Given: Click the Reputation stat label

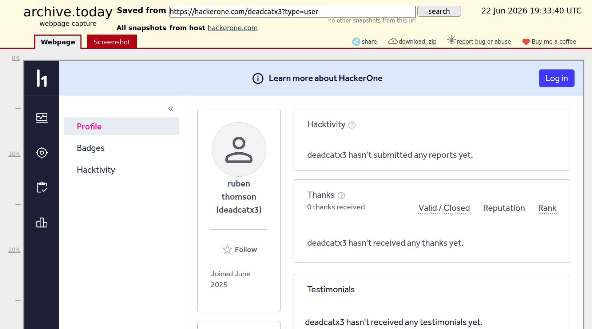Looking at the screenshot, I should (x=504, y=208).
